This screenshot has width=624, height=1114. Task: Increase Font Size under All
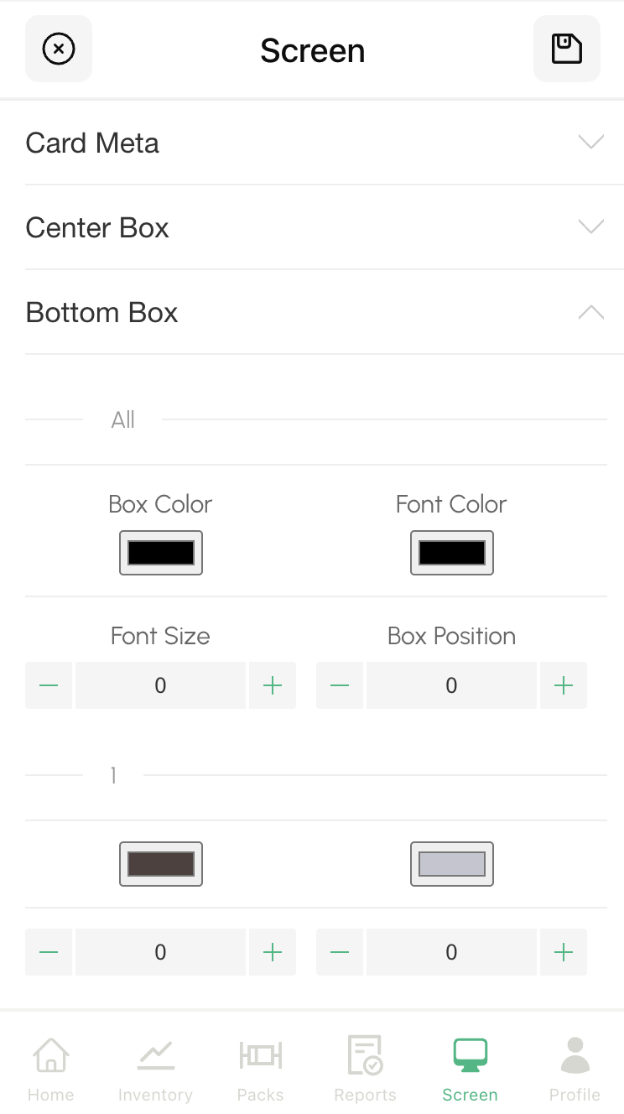[273, 685]
